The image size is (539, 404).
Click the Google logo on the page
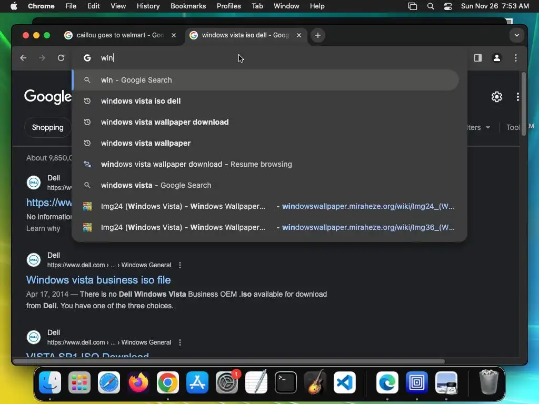48,97
